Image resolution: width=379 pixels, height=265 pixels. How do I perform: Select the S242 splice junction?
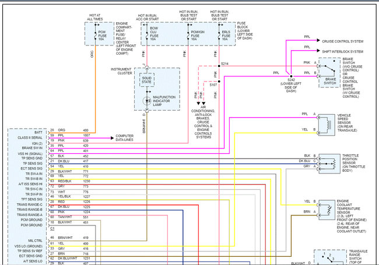(291, 76)
